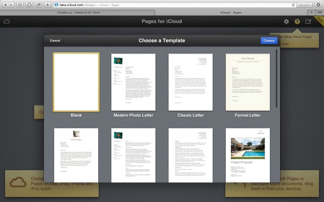Click the template list scrollbar
The image size is (324, 202).
pyautogui.click(x=276, y=78)
